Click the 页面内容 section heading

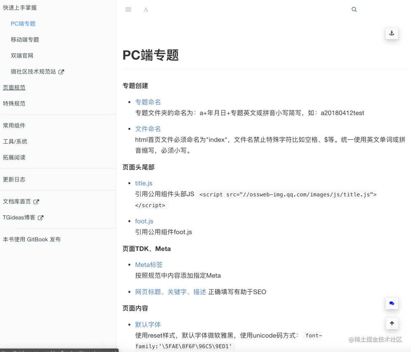pyautogui.click(x=135, y=308)
